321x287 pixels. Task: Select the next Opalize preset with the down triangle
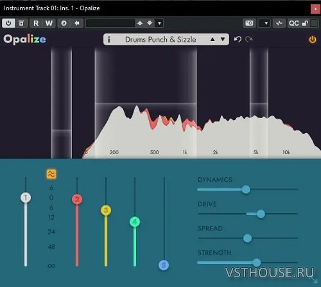click(x=223, y=39)
